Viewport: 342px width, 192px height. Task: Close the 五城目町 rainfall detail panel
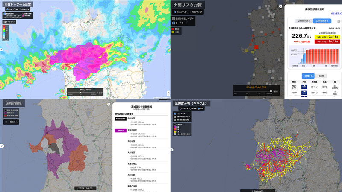[280, 6]
